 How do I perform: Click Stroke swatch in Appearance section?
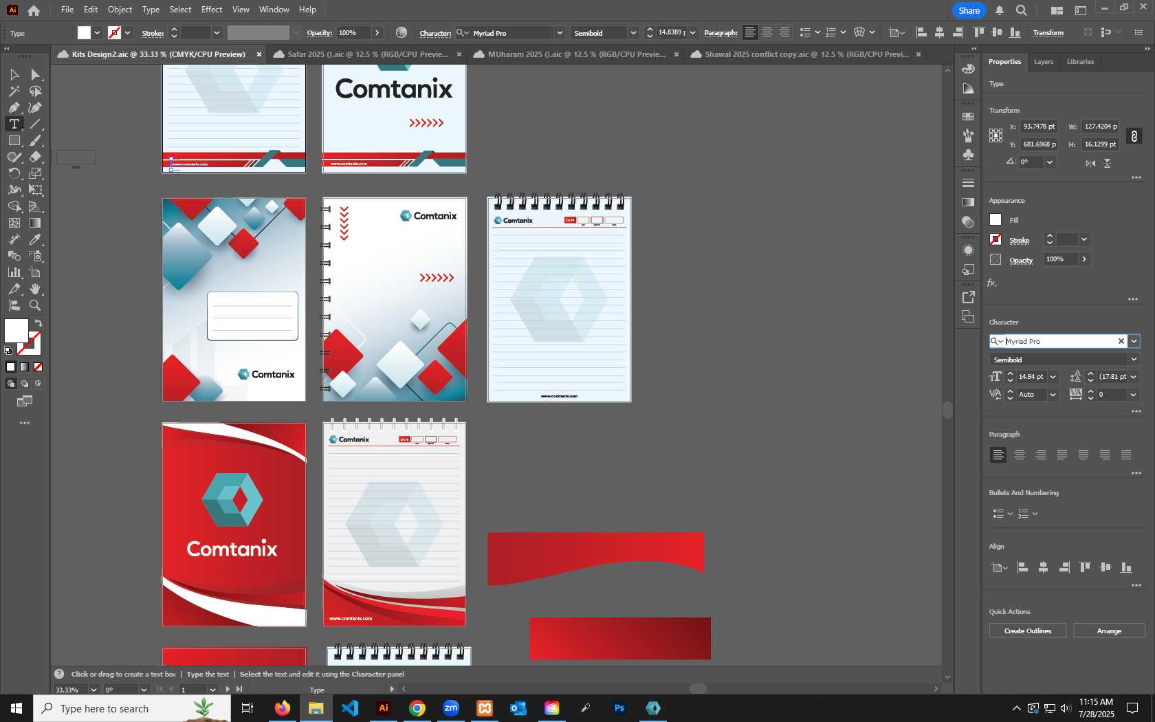click(x=995, y=239)
